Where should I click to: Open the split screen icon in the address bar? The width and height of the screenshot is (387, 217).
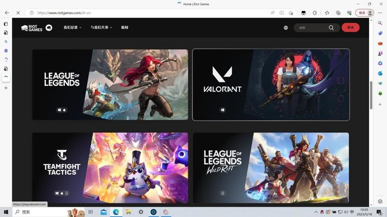click(x=281, y=13)
